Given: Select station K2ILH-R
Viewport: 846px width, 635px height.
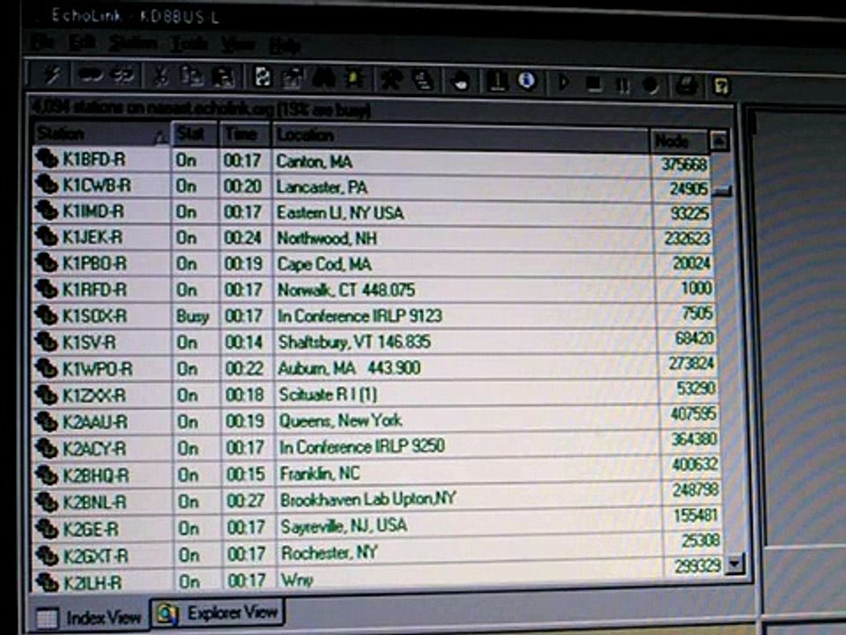Looking at the screenshot, I should (93, 583).
